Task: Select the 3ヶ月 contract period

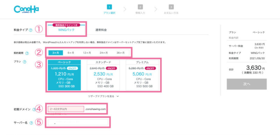Action: pyautogui.click(x=56, y=53)
